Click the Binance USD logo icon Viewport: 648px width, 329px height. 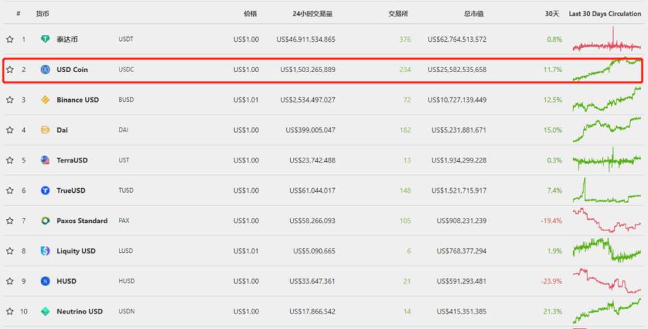click(x=45, y=100)
